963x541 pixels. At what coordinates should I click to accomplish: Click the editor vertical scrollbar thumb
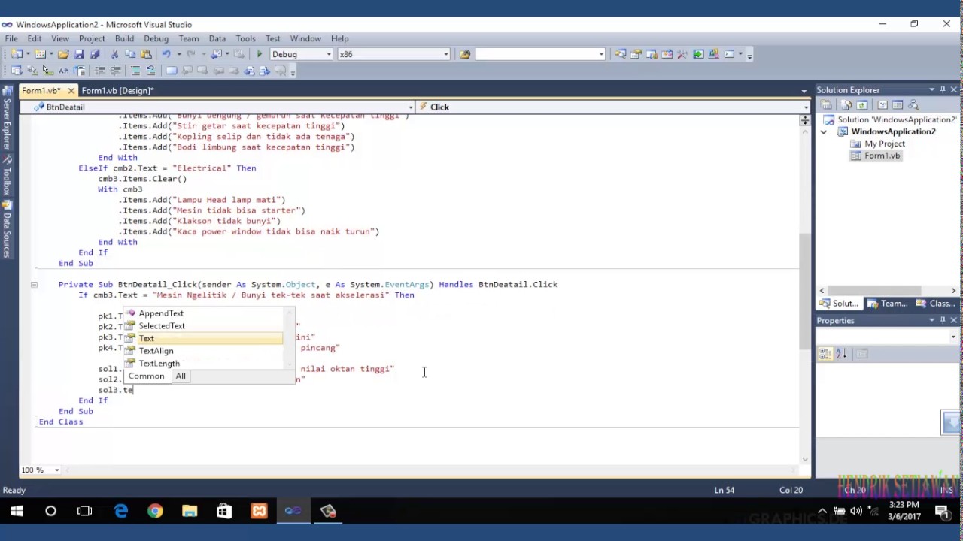(x=805, y=291)
